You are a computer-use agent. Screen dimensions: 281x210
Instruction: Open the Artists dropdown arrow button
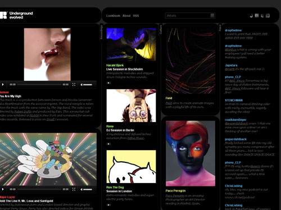point(212,16)
